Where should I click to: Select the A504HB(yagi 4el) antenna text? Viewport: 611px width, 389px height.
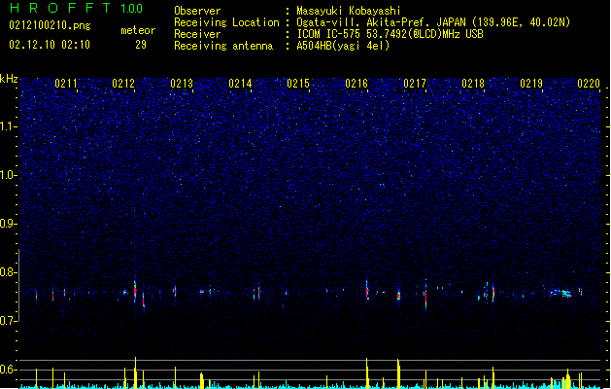coord(343,46)
